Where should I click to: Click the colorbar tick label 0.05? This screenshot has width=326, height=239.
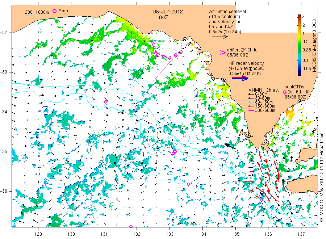(x=307, y=68)
